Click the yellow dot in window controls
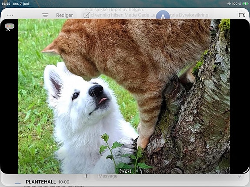The height and width of the screenshot is (187, 250). (x=10, y=26)
